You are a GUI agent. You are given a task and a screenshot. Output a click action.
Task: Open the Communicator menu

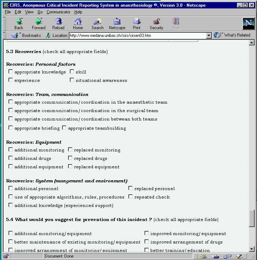coord(59,12)
